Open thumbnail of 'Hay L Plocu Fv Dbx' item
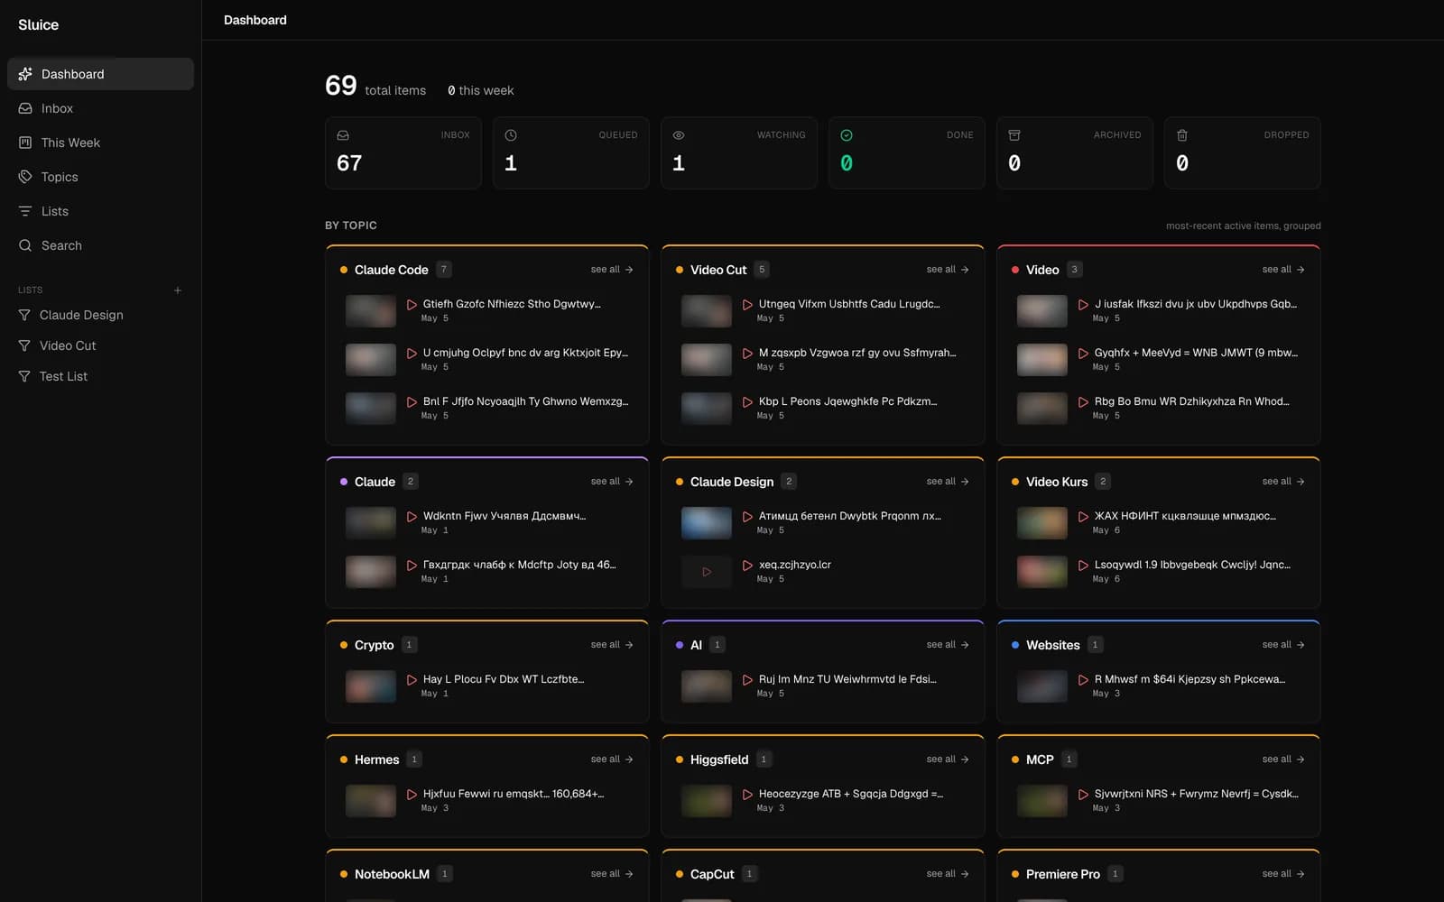The image size is (1444, 902). (371, 686)
